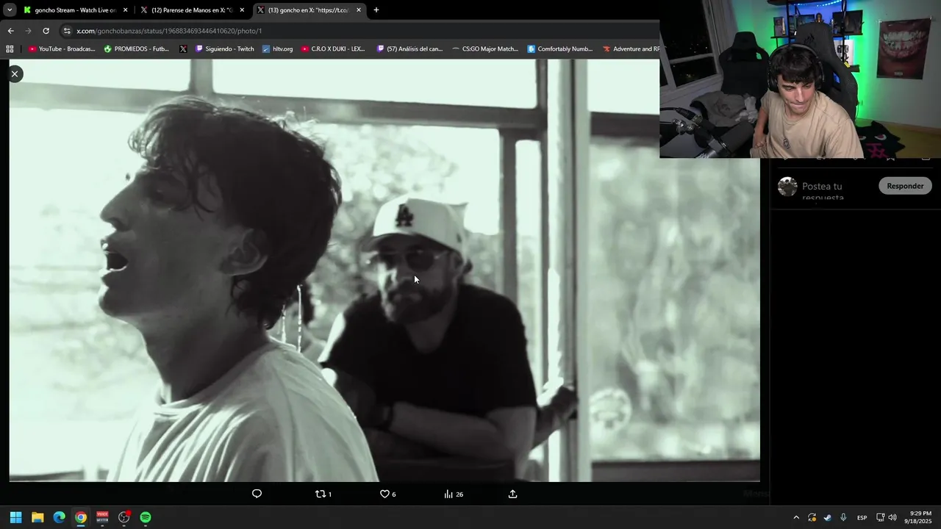Close the Parense de Manos tab
The height and width of the screenshot is (529, 941).
click(x=242, y=10)
